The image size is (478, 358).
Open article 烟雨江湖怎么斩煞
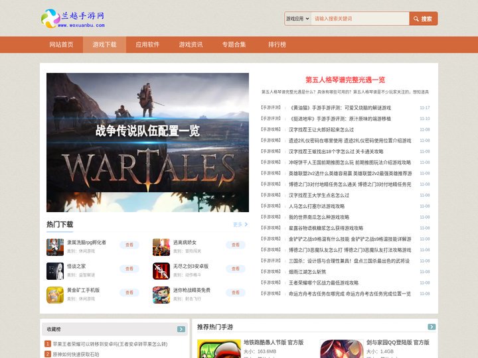pos(307,272)
